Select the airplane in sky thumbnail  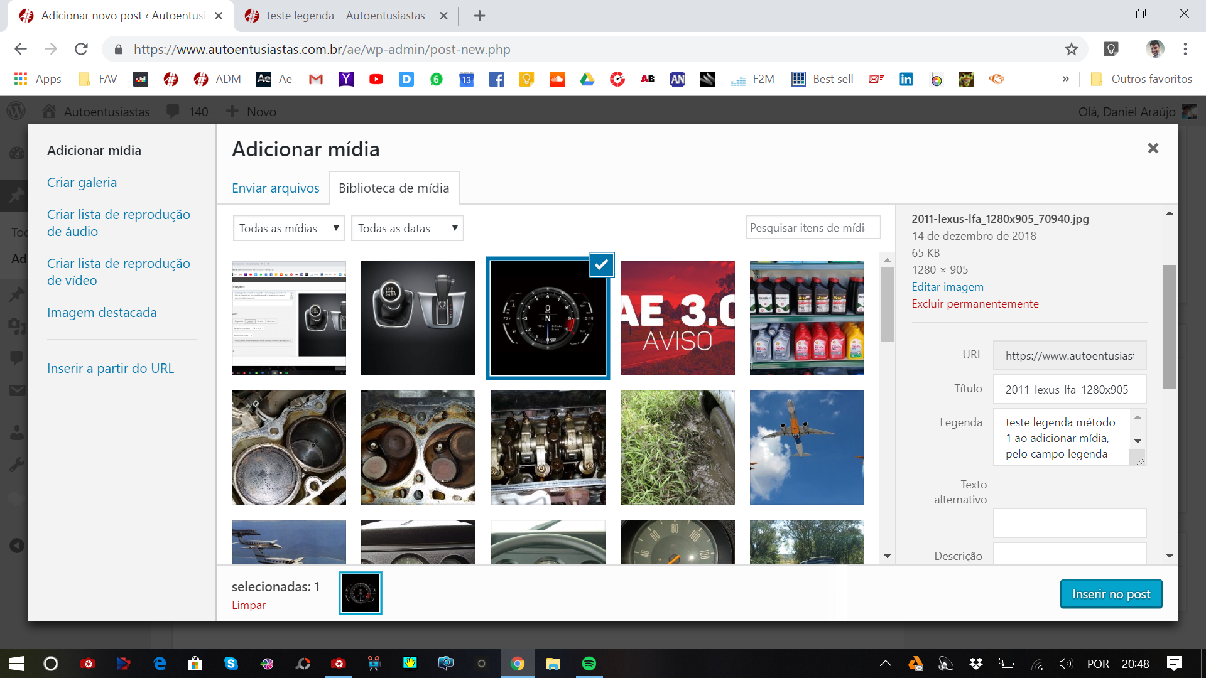tap(807, 448)
